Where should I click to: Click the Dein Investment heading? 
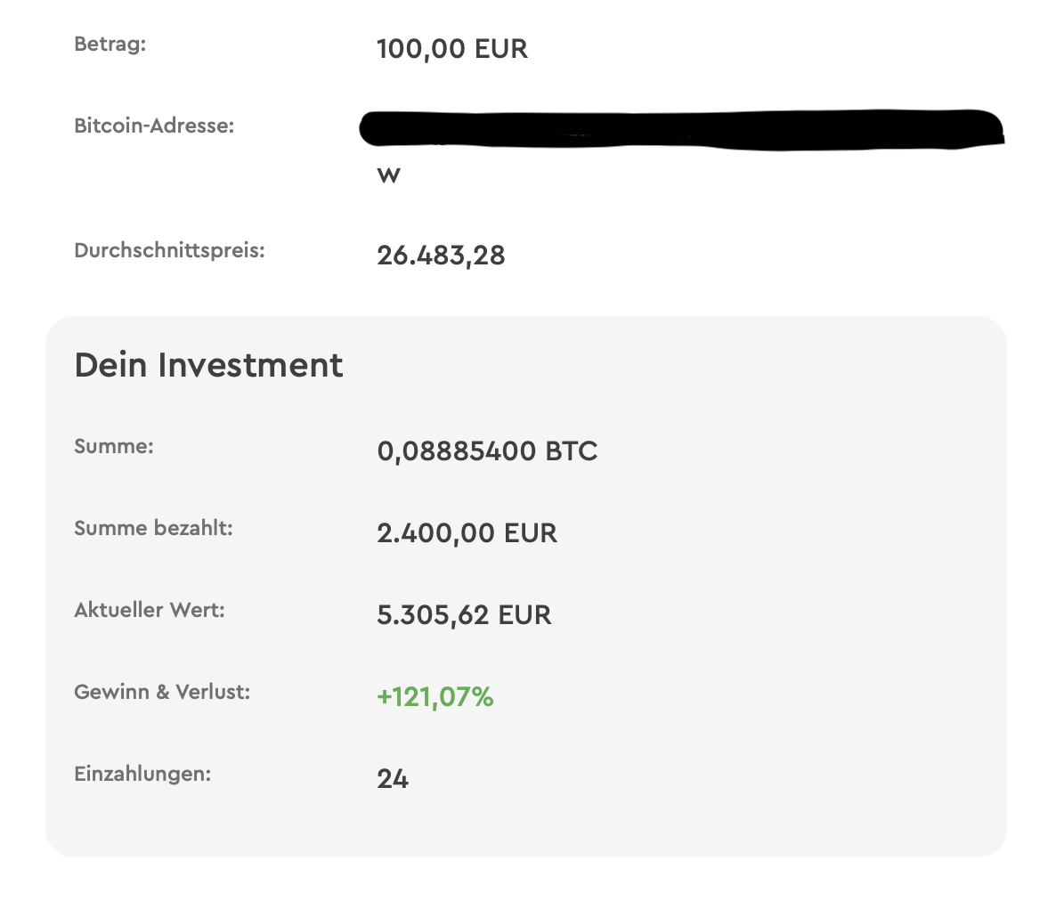click(208, 365)
